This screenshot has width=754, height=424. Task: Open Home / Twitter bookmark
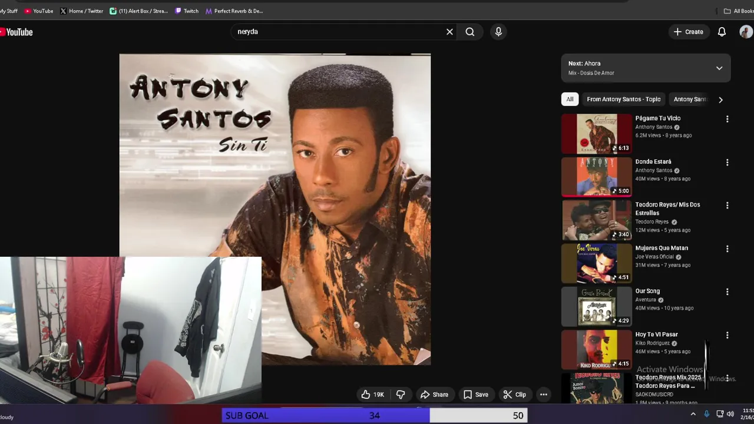[x=81, y=11]
